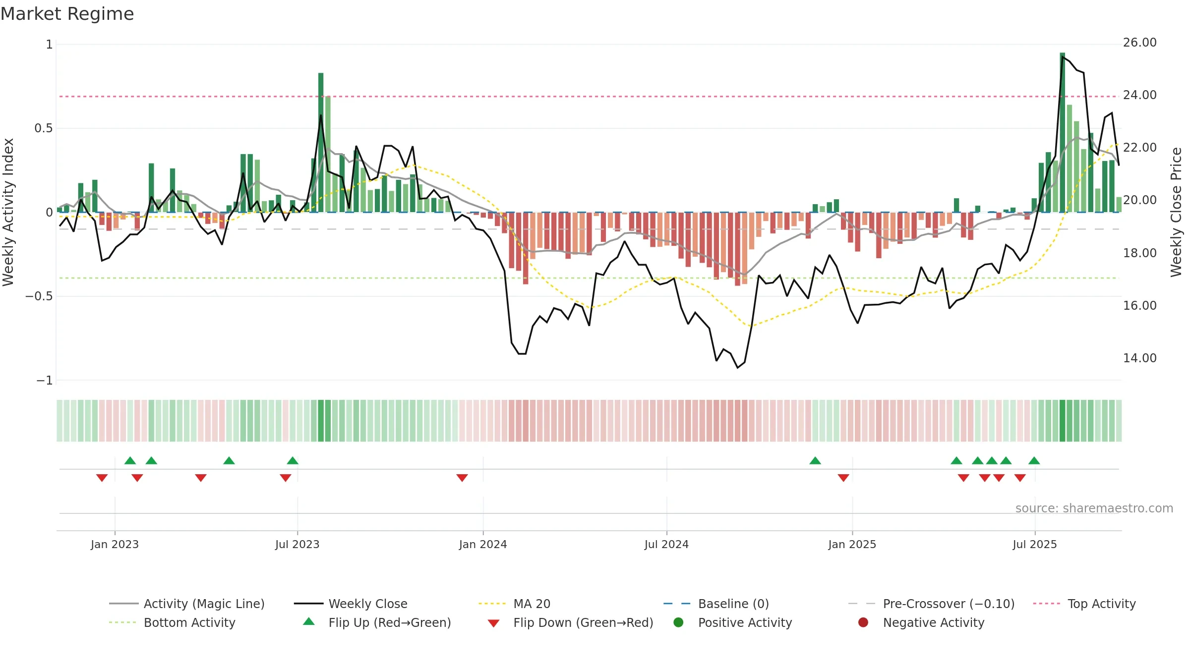Toggle Activity (Magic Line) legend entry
The width and height of the screenshot is (1190, 669).
(187, 604)
